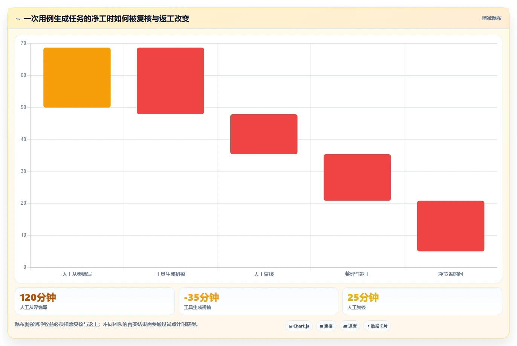Select the red 工具生成初稿 bar
The image size is (517, 346).
(x=170, y=81)
